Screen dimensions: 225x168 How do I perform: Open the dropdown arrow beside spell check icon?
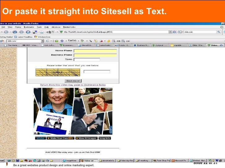[87, 41]
